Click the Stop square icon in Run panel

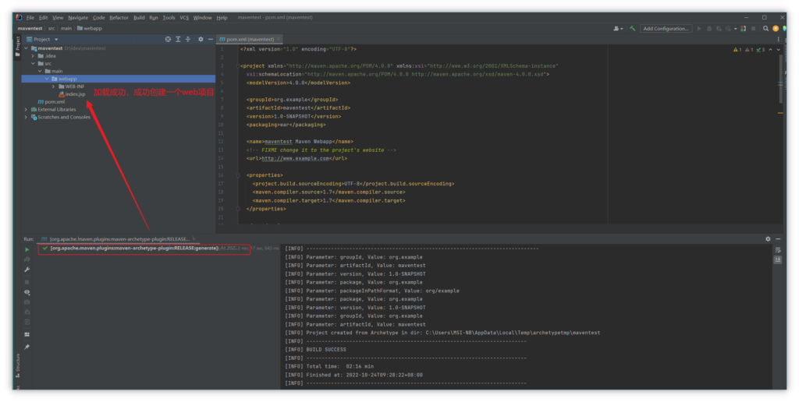tap(27, 281)
